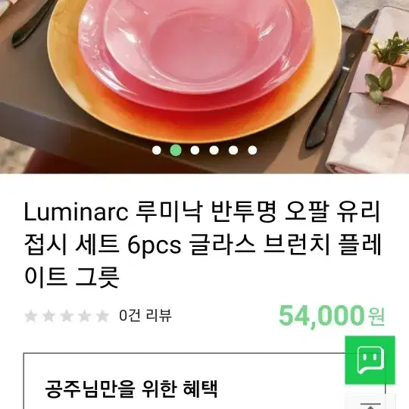This screenshot has height=409, width=409.
Task: Tap the folded napkin in product photo
Action: click(370, 130)
